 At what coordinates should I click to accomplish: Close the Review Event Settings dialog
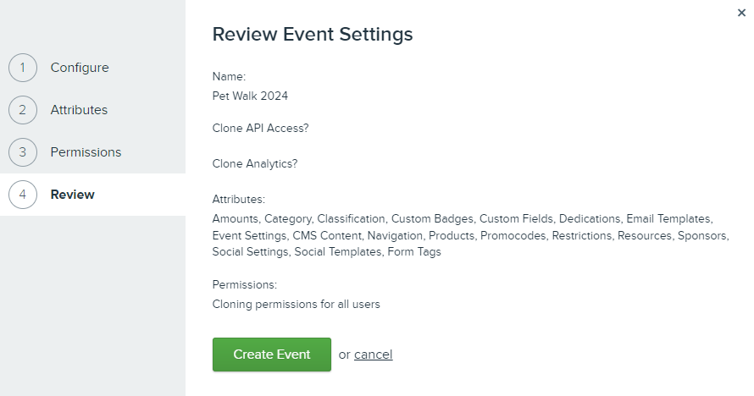[x=741, y=13]
